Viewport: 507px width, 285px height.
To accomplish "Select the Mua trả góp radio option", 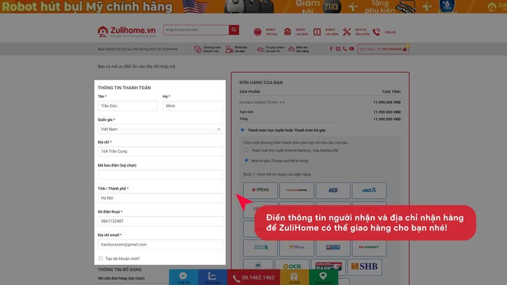I will click(x=247, y=160).
